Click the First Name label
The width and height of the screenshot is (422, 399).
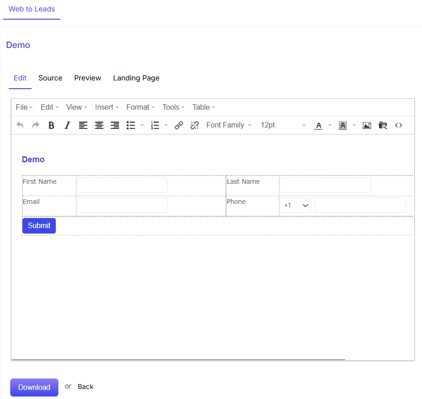coord(40,181)
